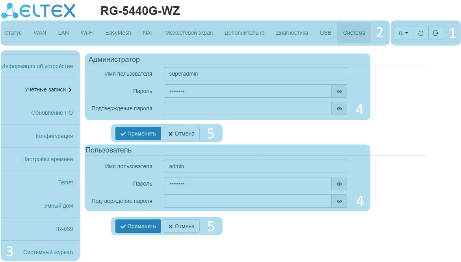Click Применить under Пользователь section

[x=138, y=226]
